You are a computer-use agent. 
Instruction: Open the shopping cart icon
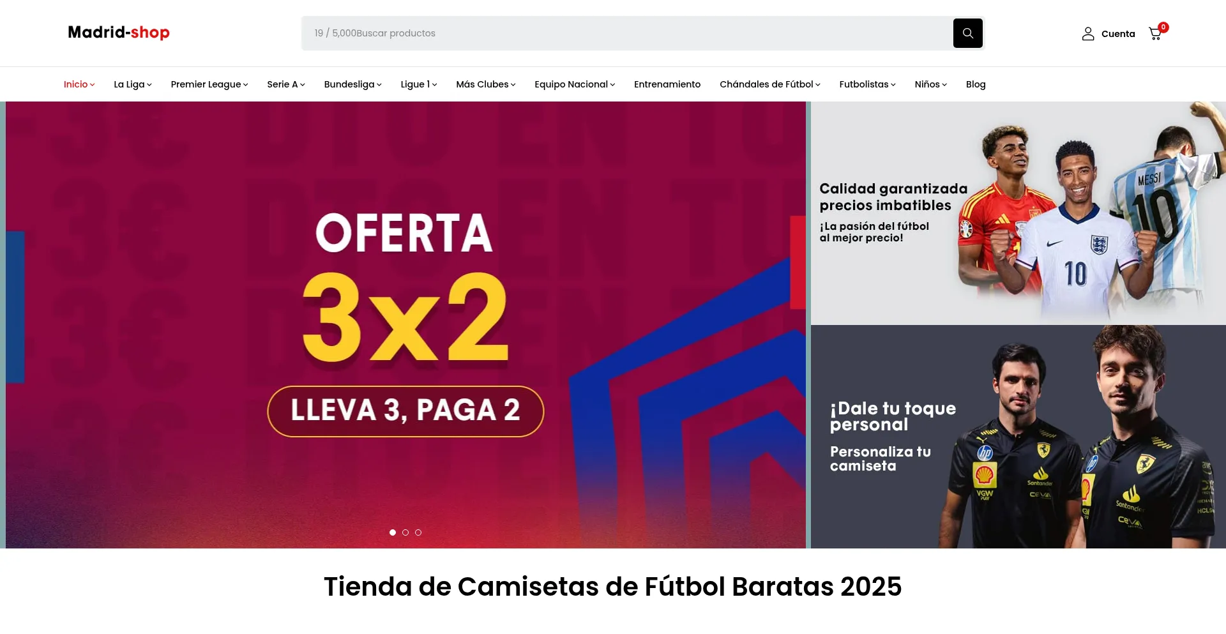point(1155,34)
